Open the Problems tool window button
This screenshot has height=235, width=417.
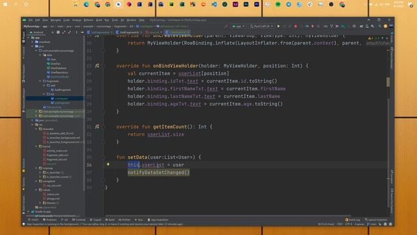50,220
